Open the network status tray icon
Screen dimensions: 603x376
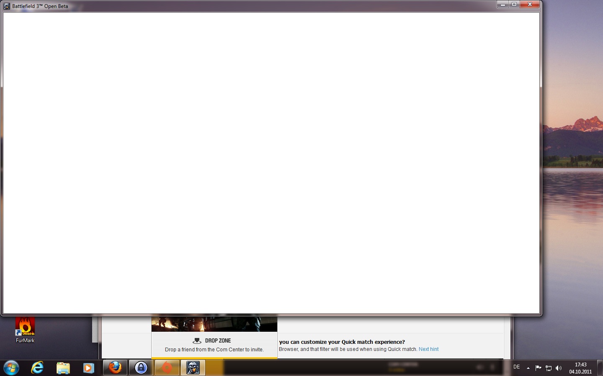[549, 368]
